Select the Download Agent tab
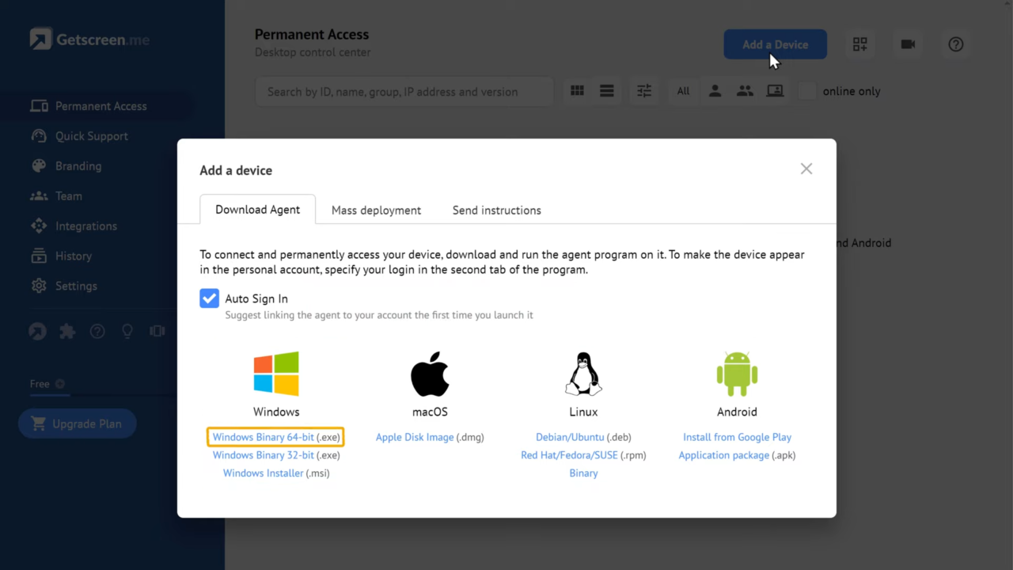This screenshot has width=1013, height=570. click(x=257, y=210)
